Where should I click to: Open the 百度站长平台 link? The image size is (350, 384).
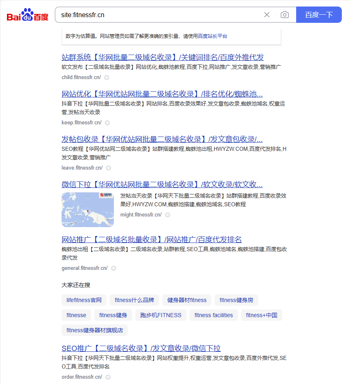coord(213,36)
